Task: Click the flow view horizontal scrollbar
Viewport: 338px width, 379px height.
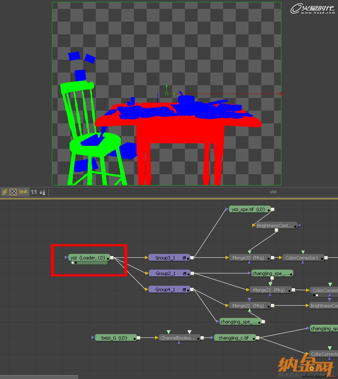Action: point(39,377)
